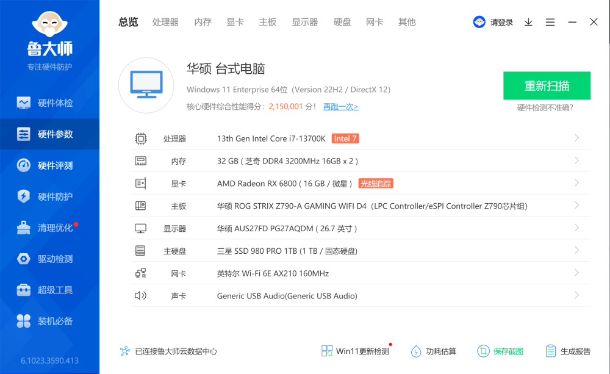Click ROG STRIX Z790-A motherboard text

(372, 206)
